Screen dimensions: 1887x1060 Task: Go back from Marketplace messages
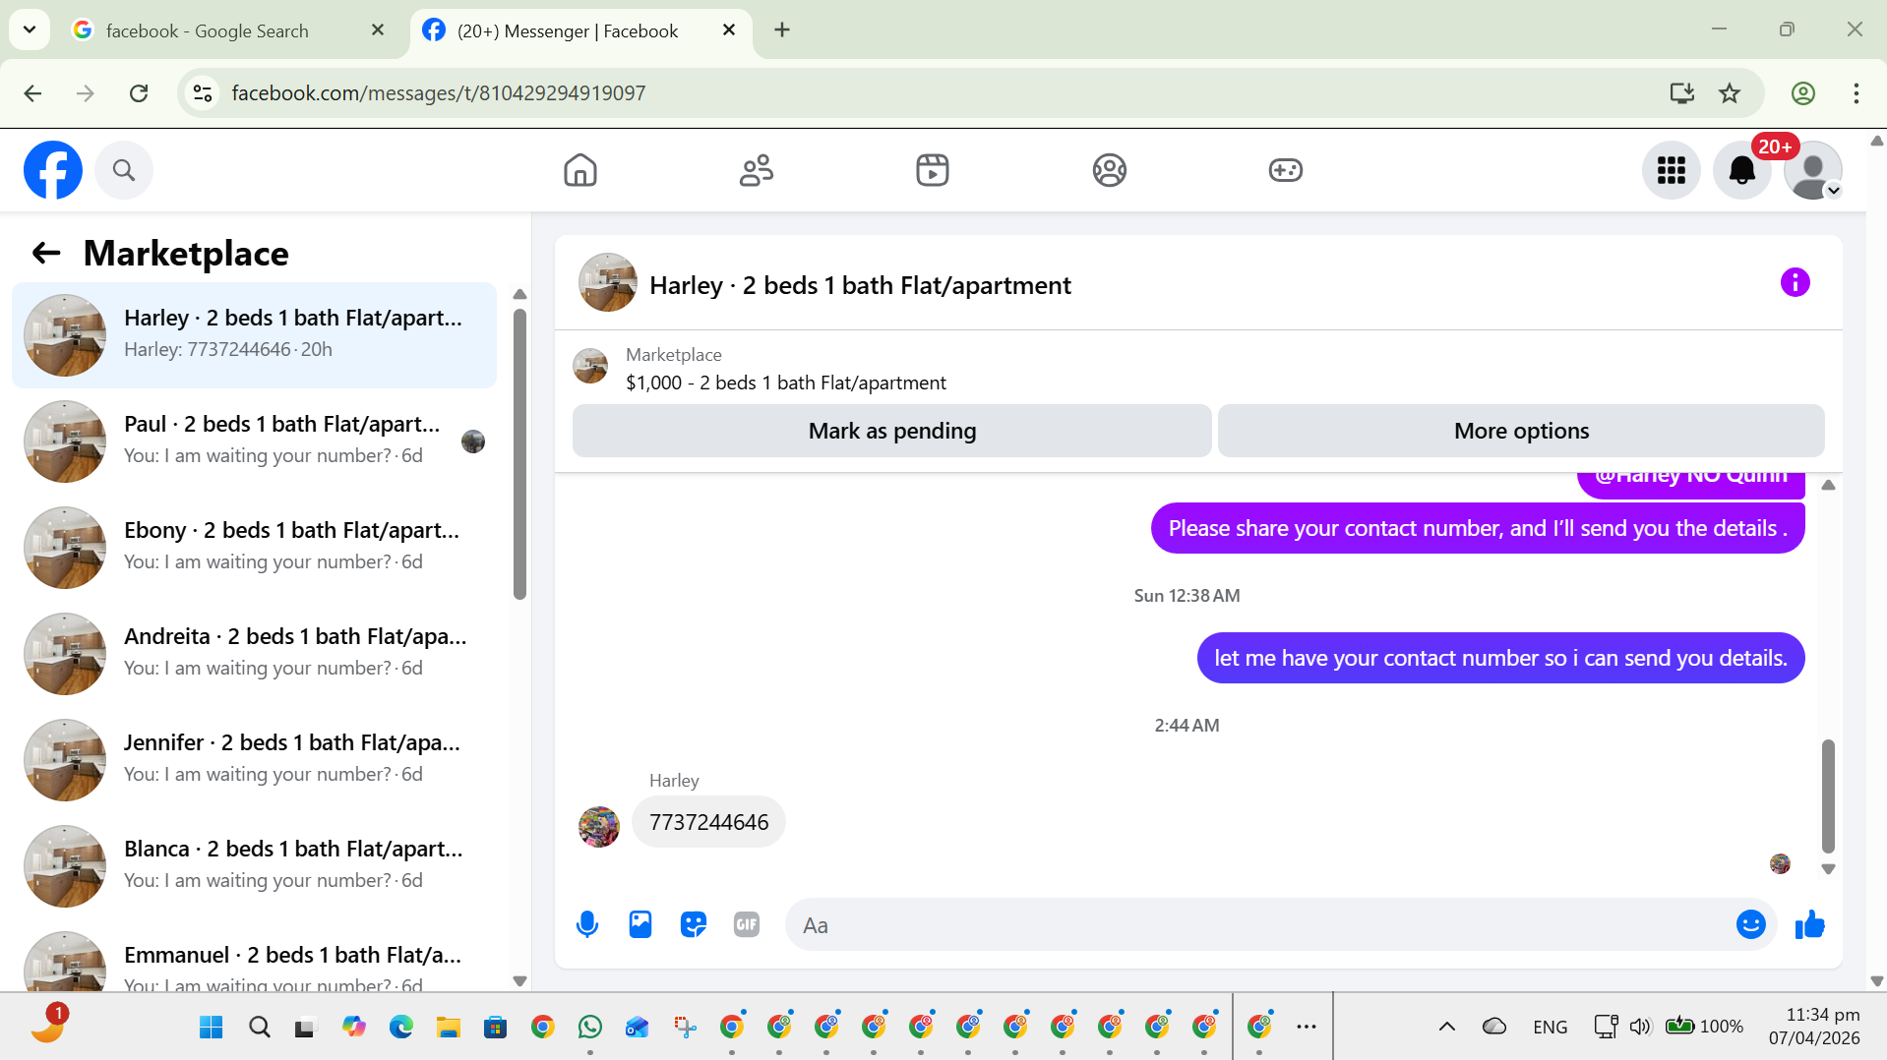[x=46, y=254]
